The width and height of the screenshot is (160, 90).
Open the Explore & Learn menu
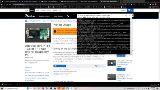(x=44, y=16)
